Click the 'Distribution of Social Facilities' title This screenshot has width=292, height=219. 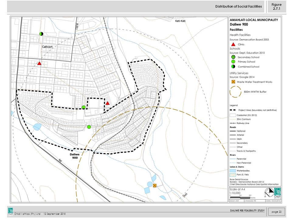tap(238, 6)
